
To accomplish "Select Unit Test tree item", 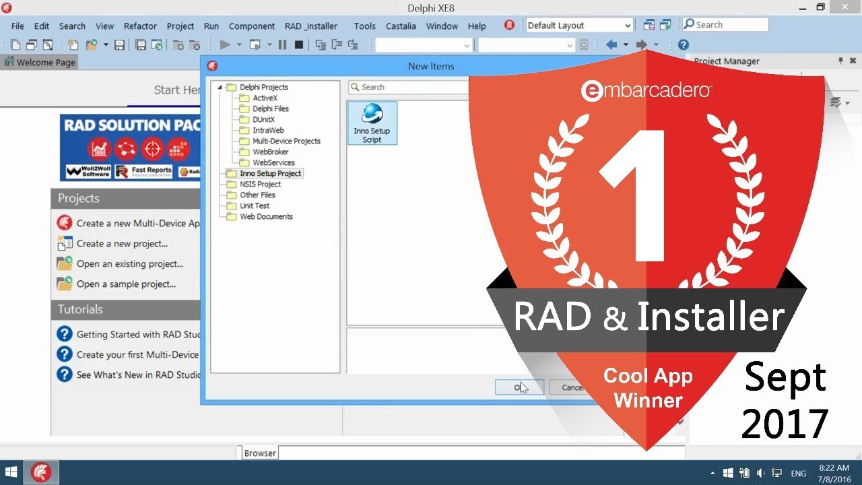I will click(255, 205).
